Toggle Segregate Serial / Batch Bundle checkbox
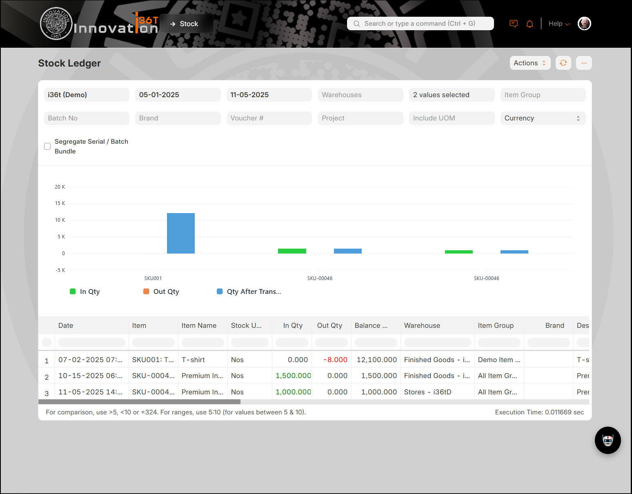The image size is (632, 494). pos(47,146)
